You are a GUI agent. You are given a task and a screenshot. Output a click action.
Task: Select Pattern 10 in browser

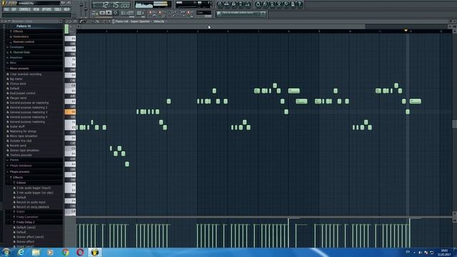pyautogui.click(x=24, y=26)
